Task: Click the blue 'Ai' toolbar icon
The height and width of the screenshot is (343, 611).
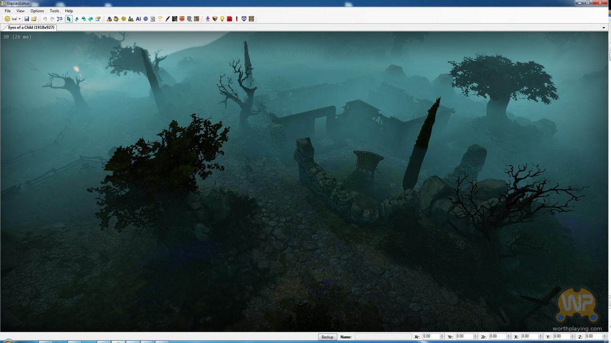Action: tap(138, 19)
